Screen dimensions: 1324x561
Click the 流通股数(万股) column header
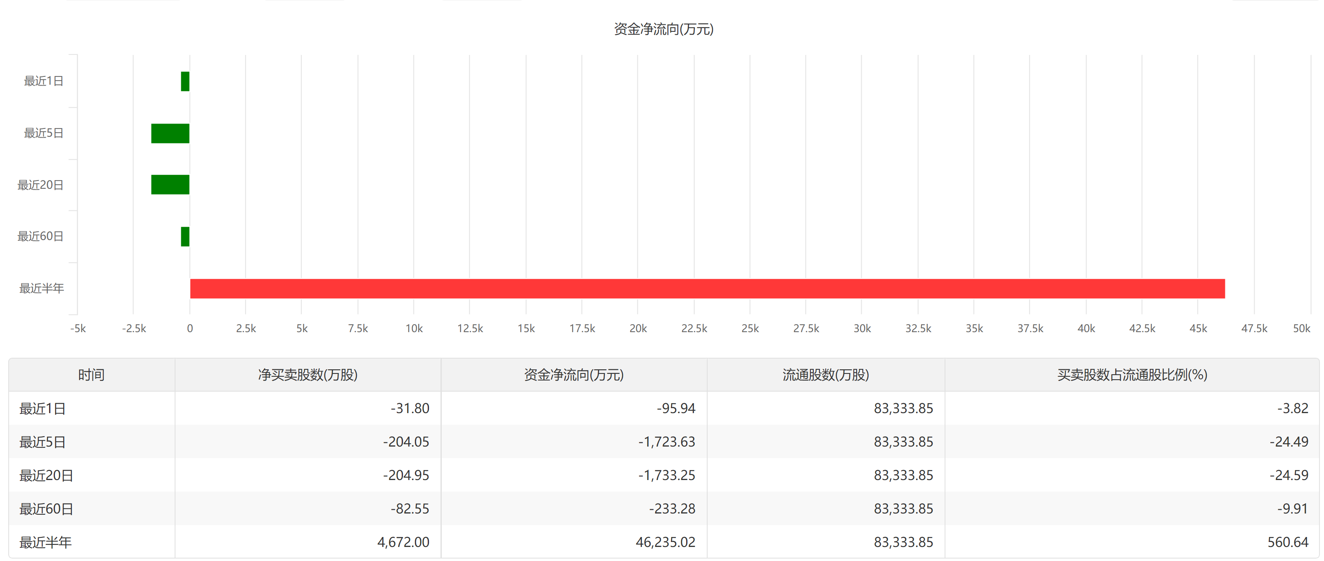tap(825, 375)
